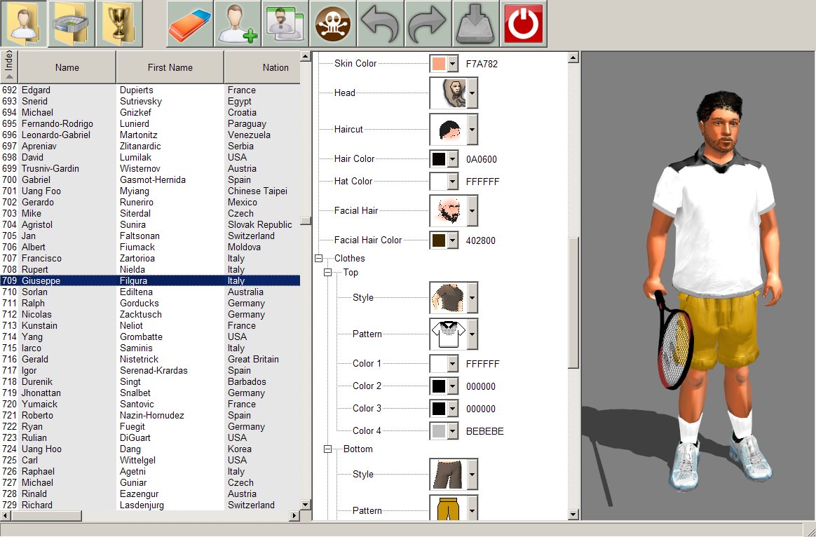Open the Top Color 2 dropdown
The width and height of the screenshot is (816, 537).
[453, 386]
